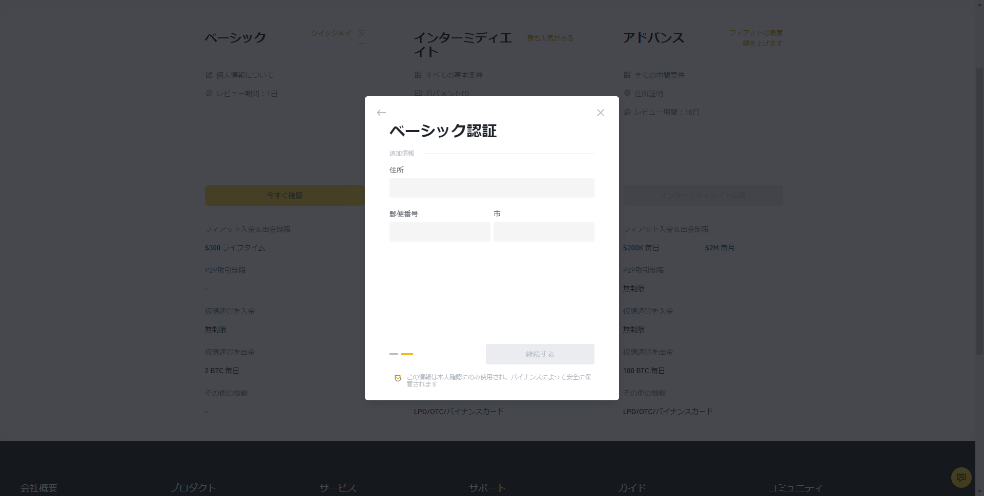The width and height of the screenshot is (984, 496).
Task: Select the 市 city input field
Action: click(544, 232)
